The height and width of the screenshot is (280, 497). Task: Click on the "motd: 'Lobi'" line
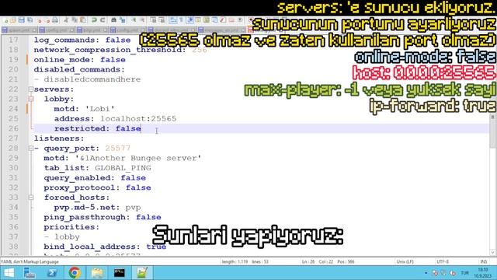click(85, 109)
